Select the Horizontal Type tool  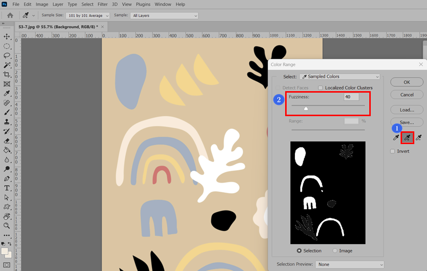(7, 188)
